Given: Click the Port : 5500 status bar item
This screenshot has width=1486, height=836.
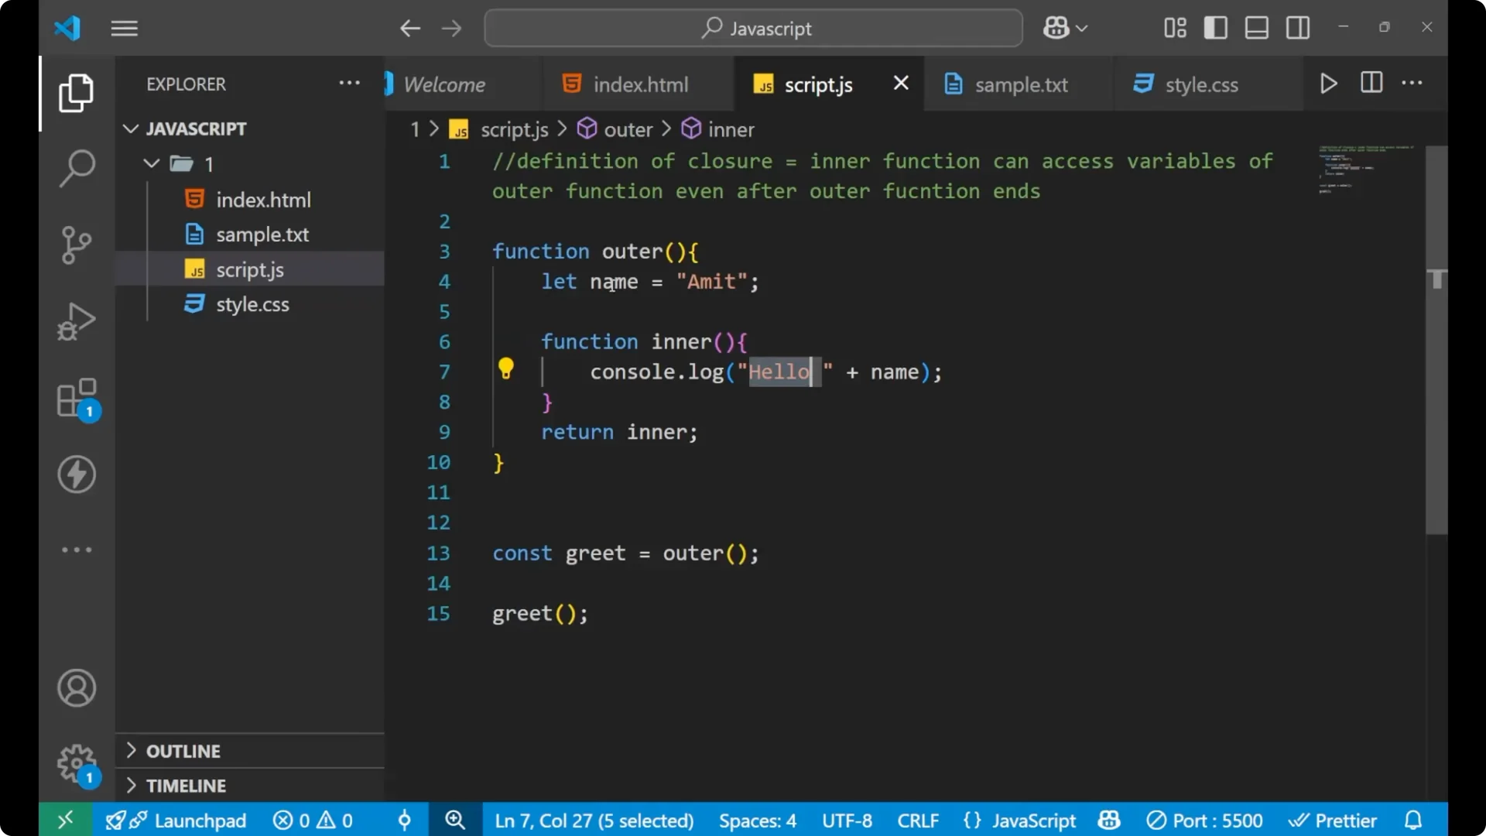Looking at the screenshot, I should tap(1205, 820).
